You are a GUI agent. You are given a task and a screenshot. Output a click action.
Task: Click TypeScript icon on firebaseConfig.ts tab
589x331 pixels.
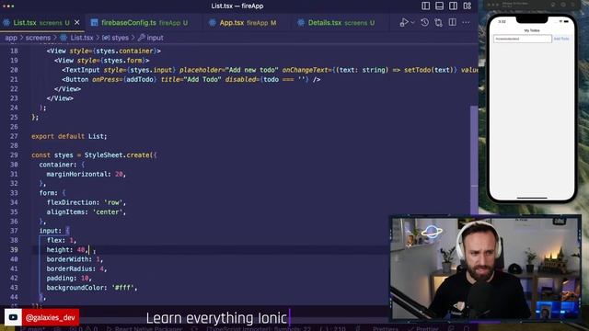tap(94, 22)
